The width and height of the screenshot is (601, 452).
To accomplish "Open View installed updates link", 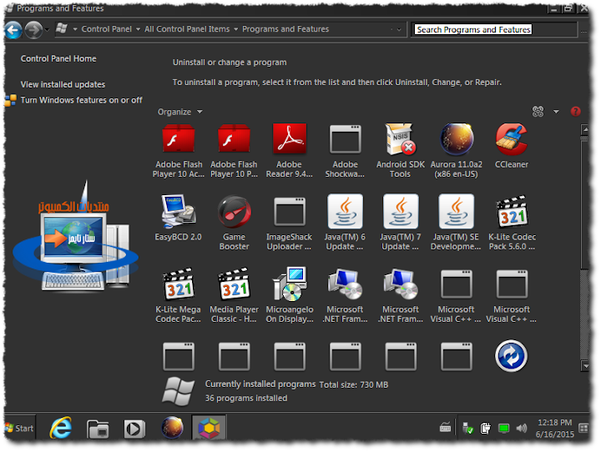I will pyautogui.click(x=63, y=84).
